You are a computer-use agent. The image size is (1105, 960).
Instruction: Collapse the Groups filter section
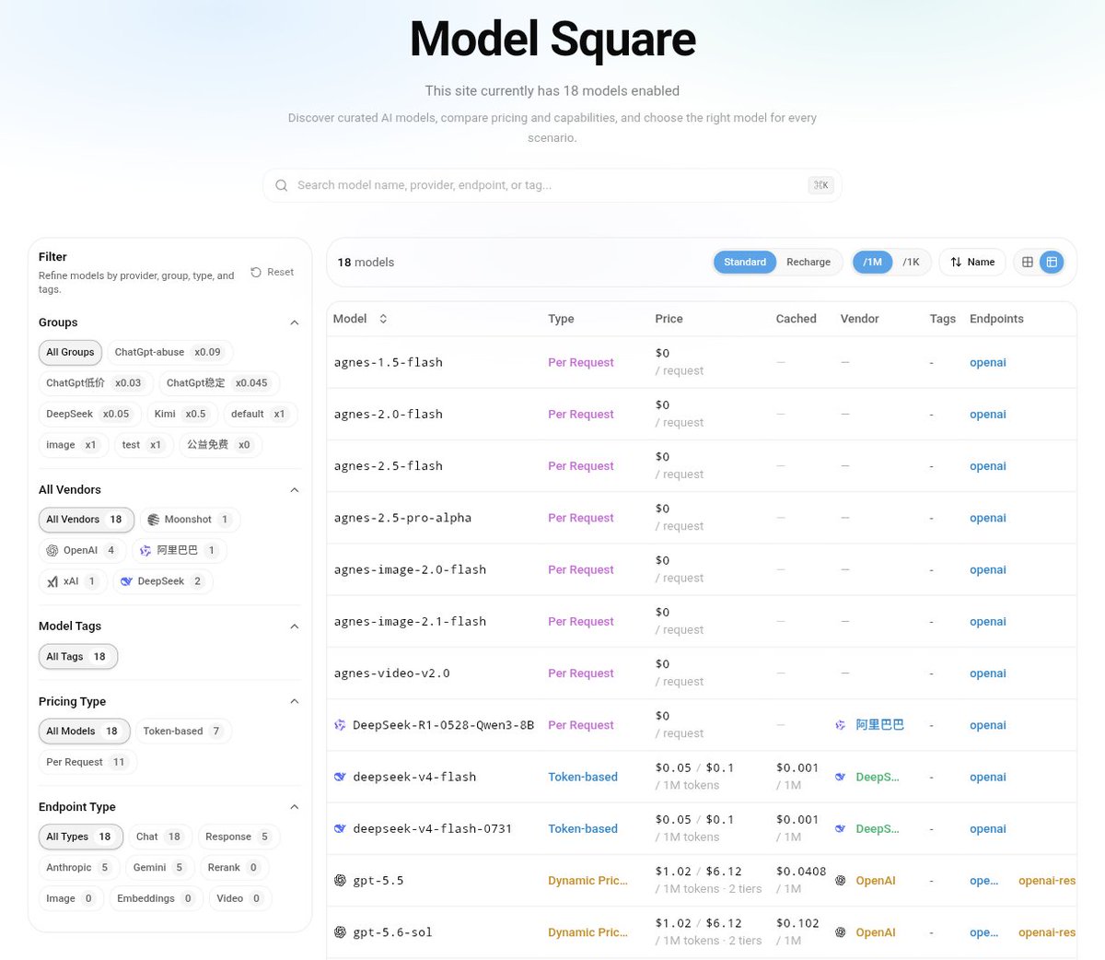pyautogui.click(x=295, y=322)
